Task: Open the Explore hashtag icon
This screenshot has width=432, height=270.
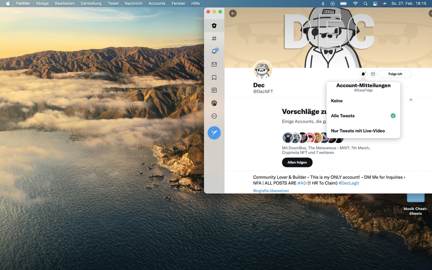Action: tap(214, 39)
